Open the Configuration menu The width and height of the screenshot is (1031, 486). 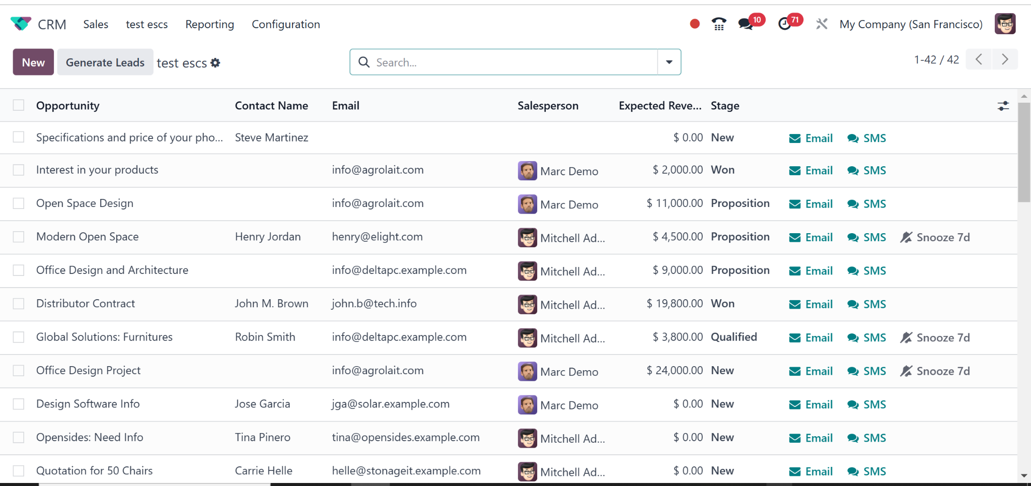[x=286, y=24]
